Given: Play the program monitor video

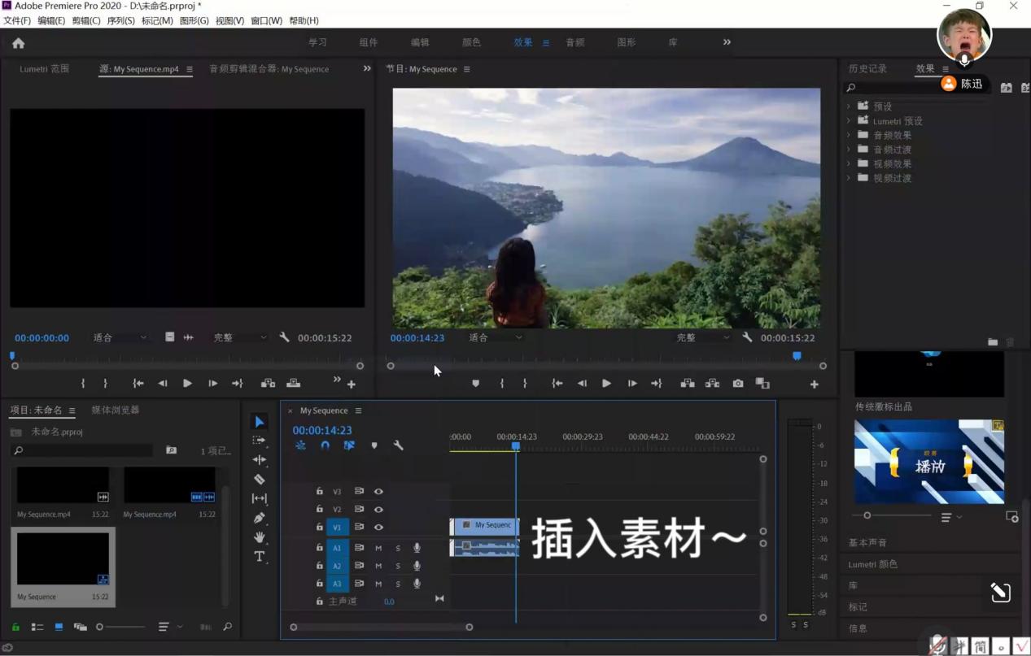Looking at the screenshot, I should tap(606, 384).
